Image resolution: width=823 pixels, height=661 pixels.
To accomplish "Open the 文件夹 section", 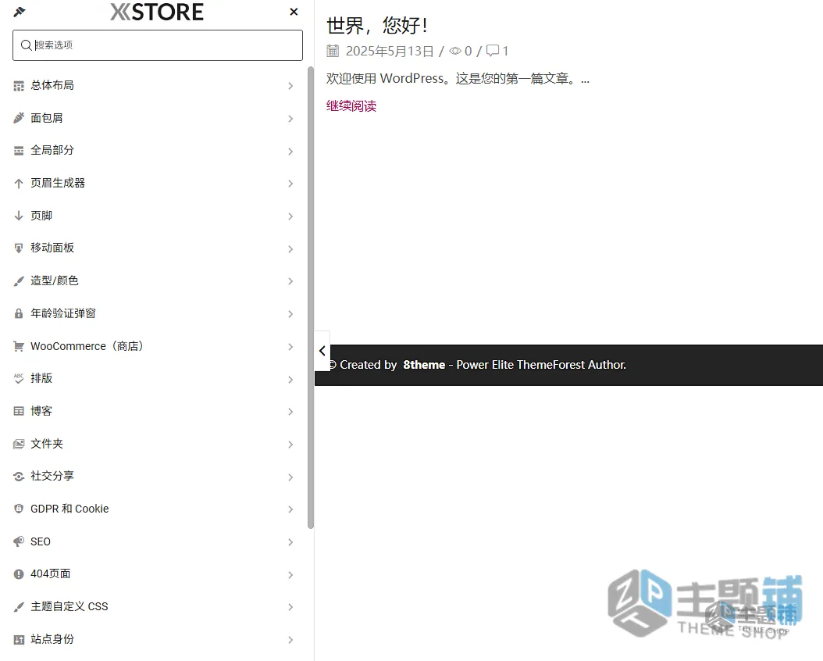I will [x=153, y=444].
